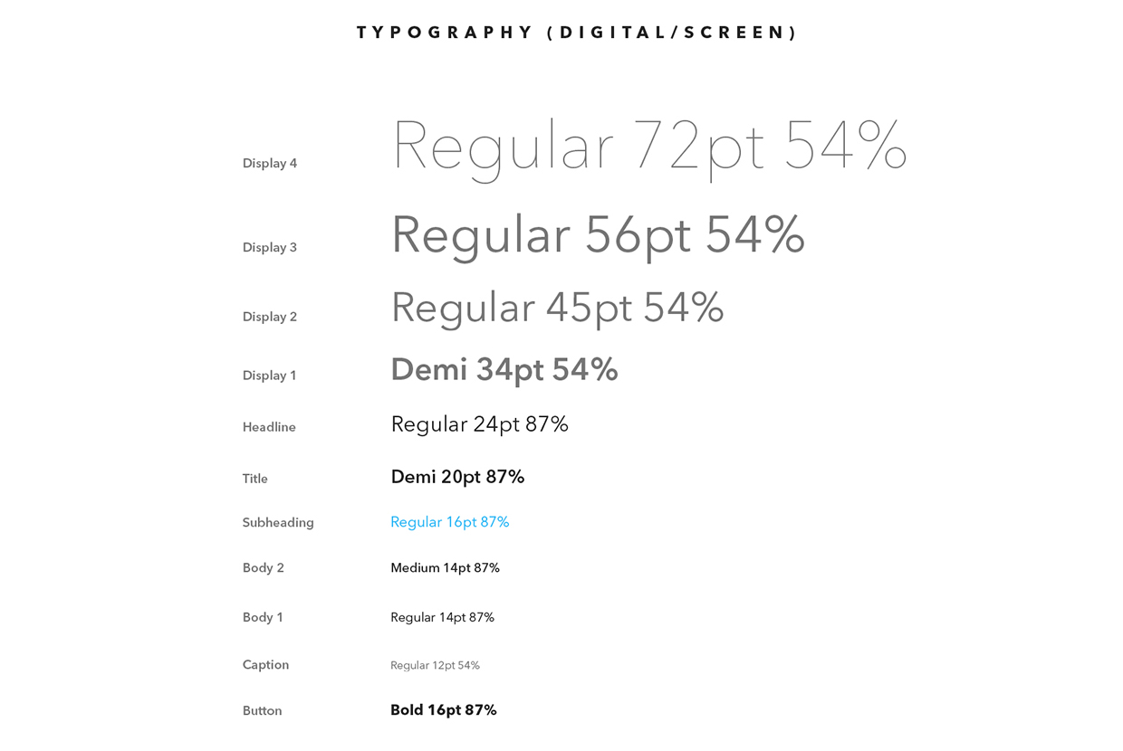This screenshot has height=751, width=1123.
Task: Click the Regular 12pt 54% caption text
Action: coord(435,666)
